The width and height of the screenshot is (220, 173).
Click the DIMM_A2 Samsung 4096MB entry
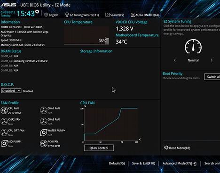(x=24, y=61)
